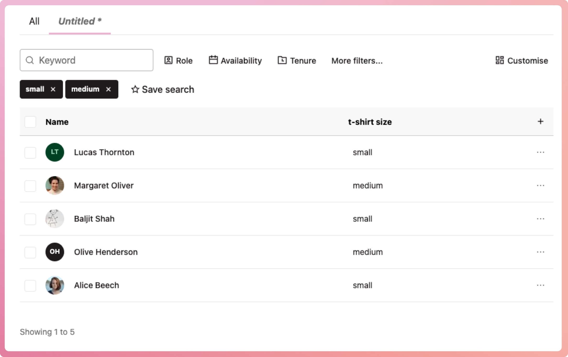Switch to the All tab
The width and height of the screenshot is (568, 357).
pos(34,21)
